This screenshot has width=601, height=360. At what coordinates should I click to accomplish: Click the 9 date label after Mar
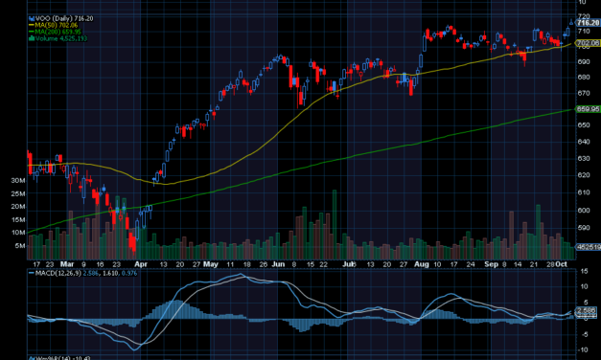coord(83,264)
